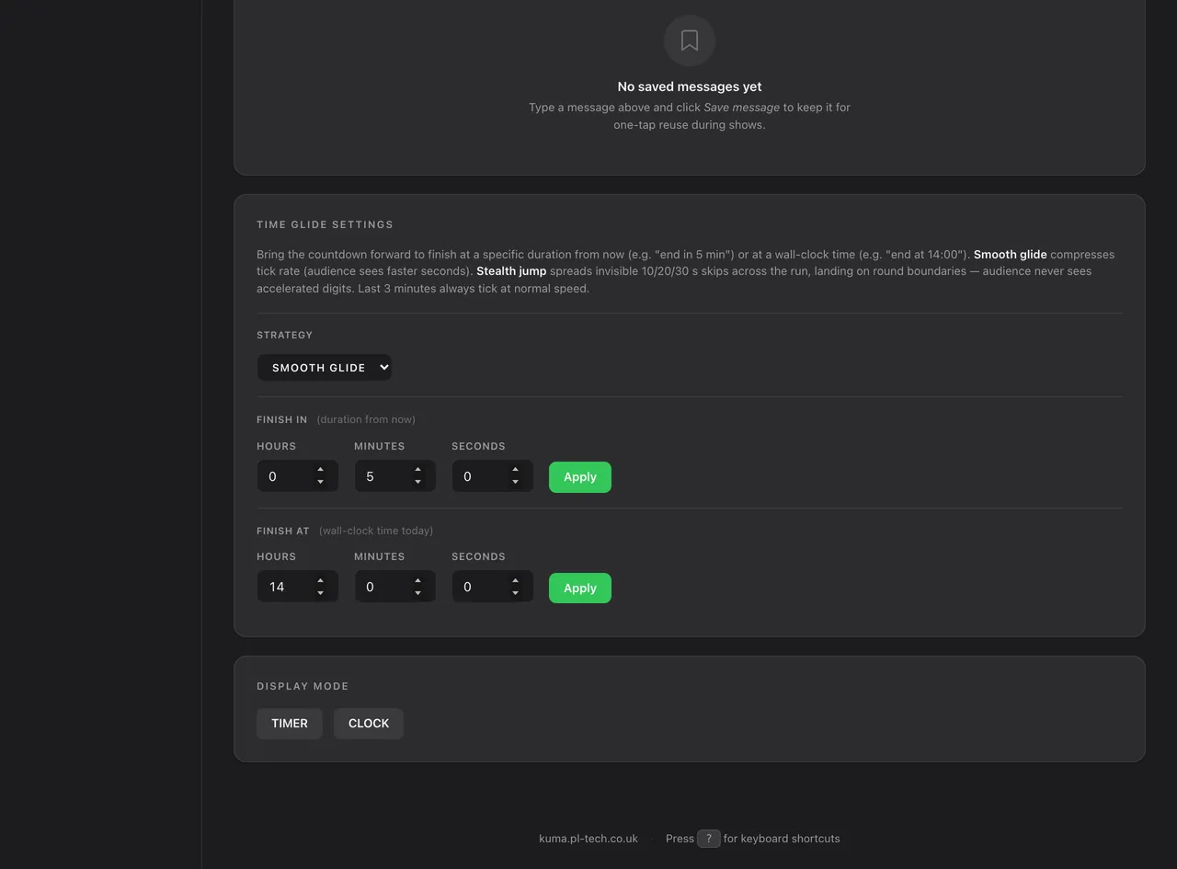Increase Finish At minutes with up arrow

click(417, 581)
